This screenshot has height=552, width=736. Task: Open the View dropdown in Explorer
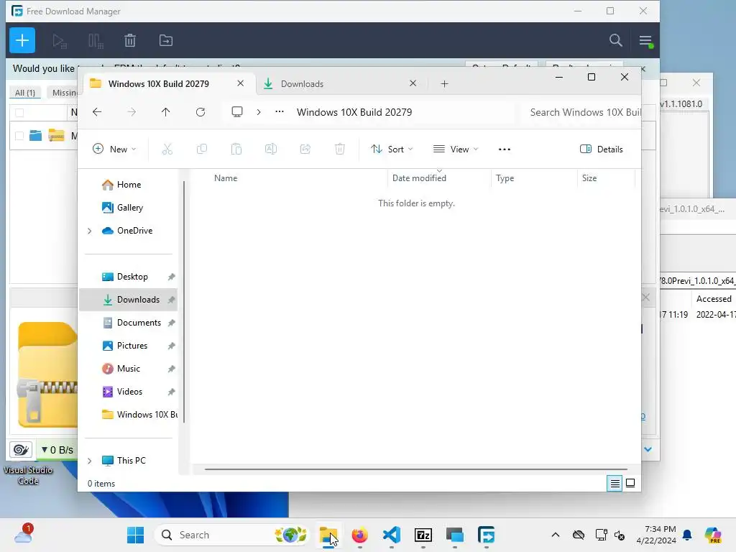pos(455,149)
